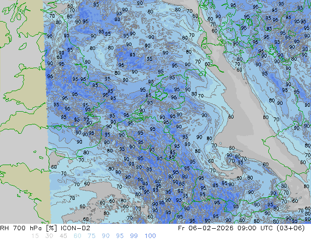Viewport: 311px width, 240px height.
Task: Click the "RH 700 hPa [%]" title text
Action: (x=29, y=228)
